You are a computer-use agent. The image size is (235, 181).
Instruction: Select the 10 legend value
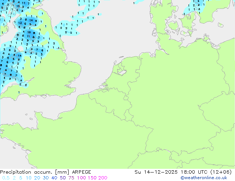pos(29,178)
